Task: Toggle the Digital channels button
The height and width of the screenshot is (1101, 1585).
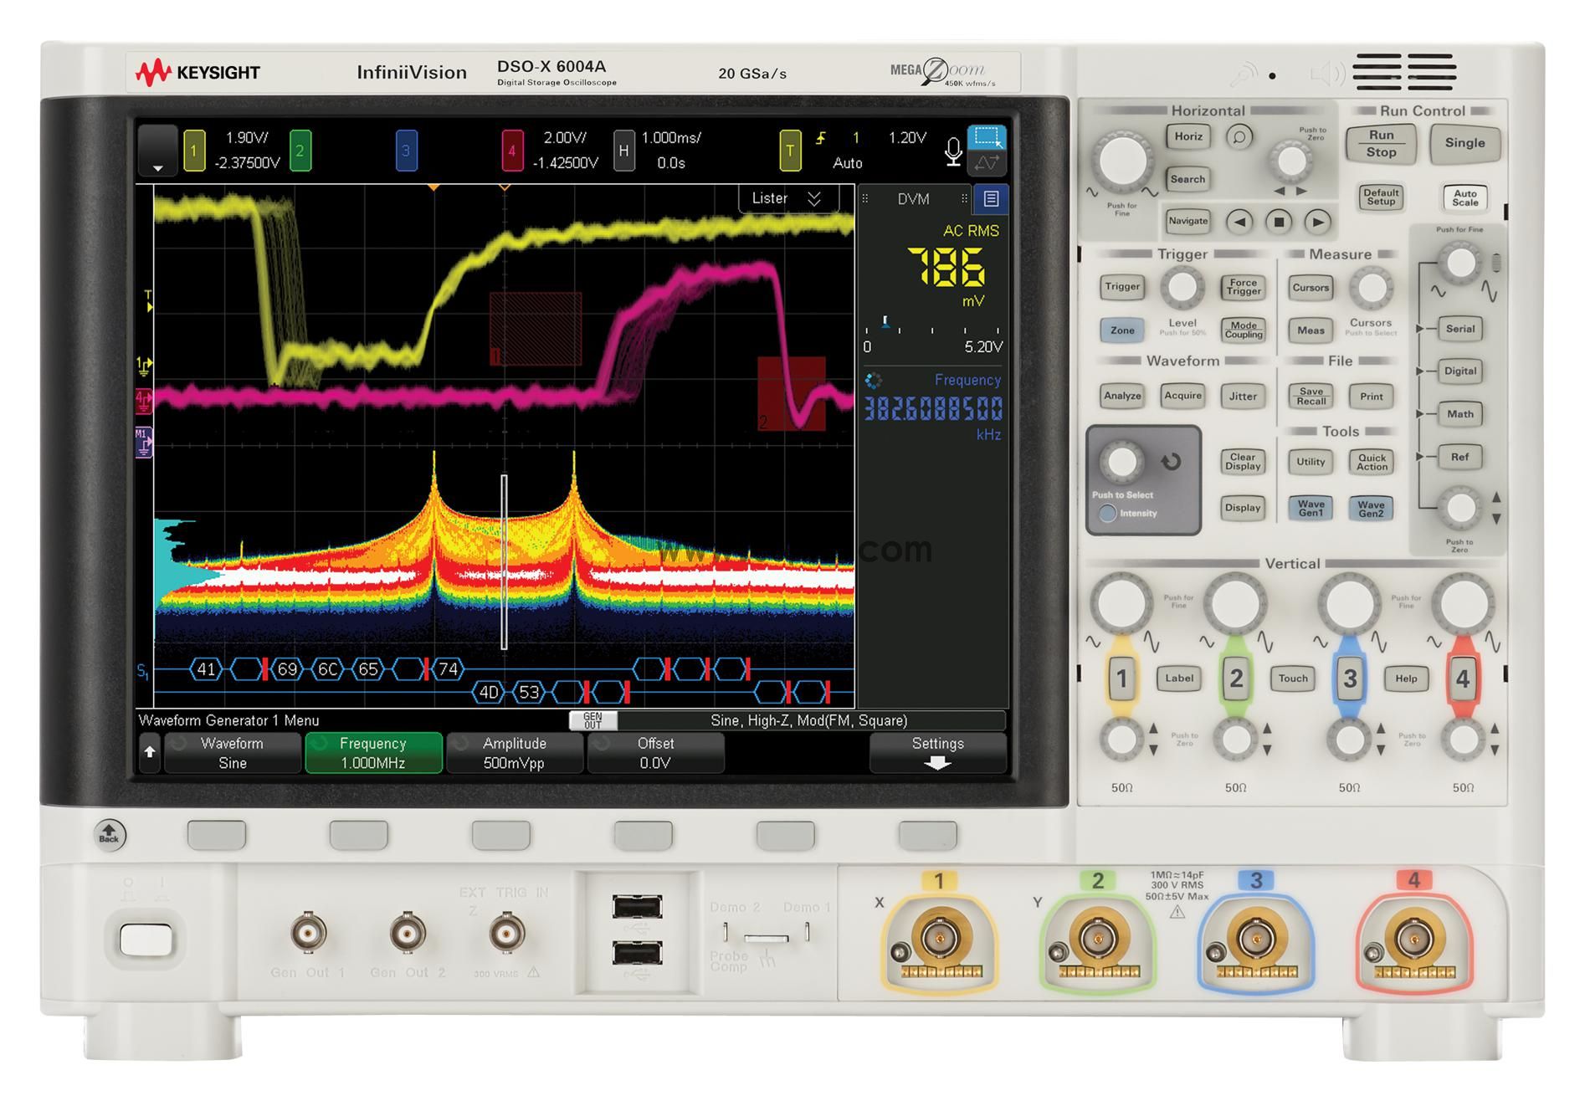Action: pyautogui.click(x=1460, y=371)
